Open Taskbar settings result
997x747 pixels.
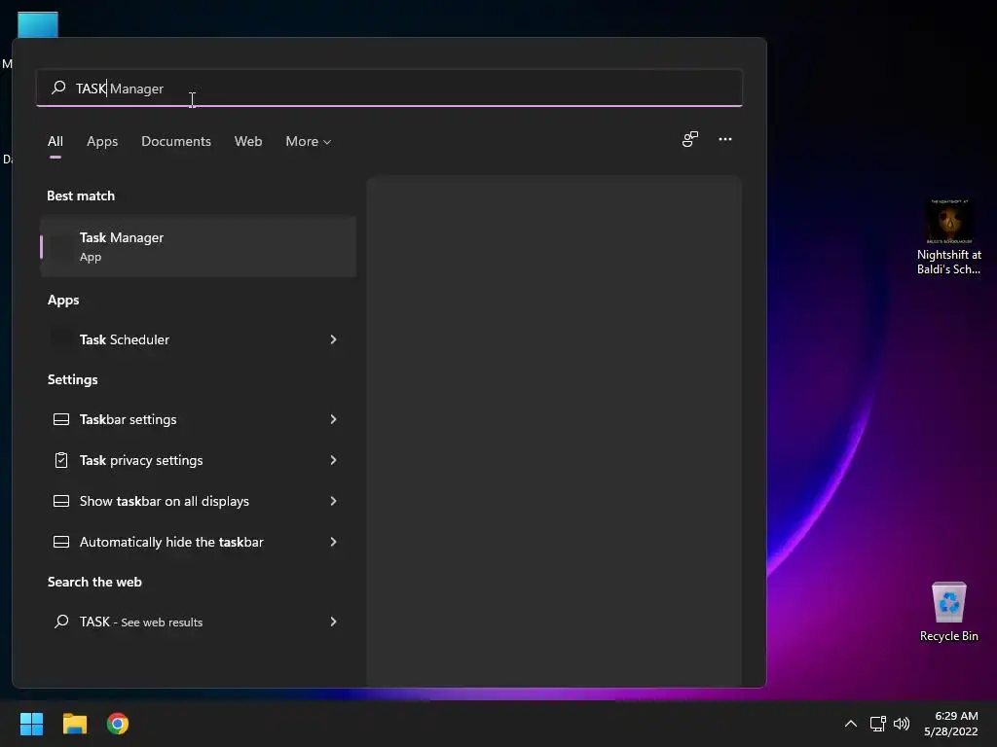(x=198, y=419)
